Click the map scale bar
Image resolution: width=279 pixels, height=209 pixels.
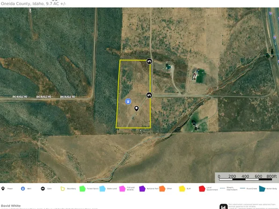[x=245, y=179]
